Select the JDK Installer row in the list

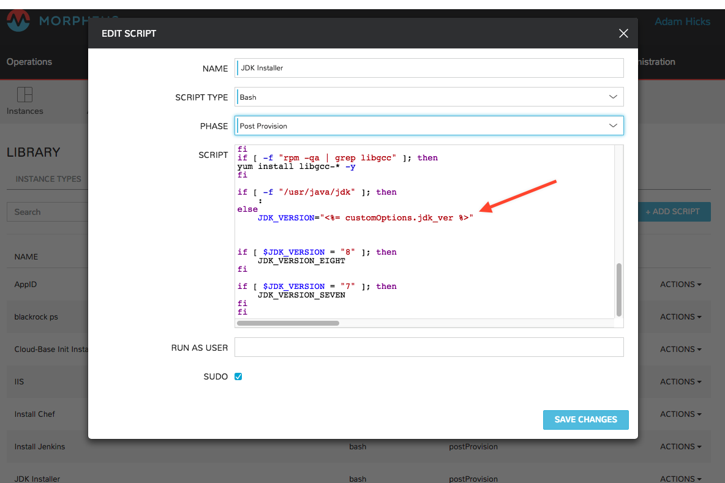pos(37,479)
